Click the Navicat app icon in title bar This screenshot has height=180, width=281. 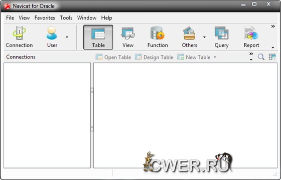(x=7, y=6)
